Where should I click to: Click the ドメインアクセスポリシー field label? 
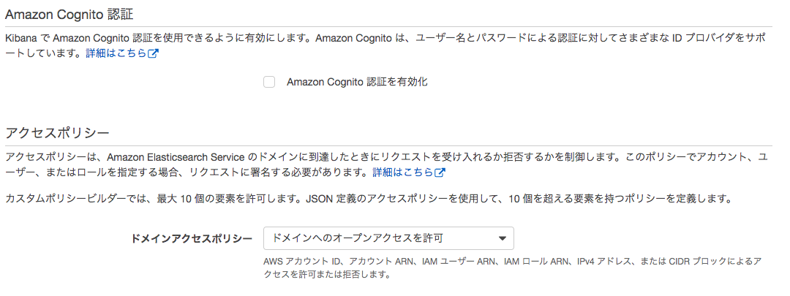(192, 239)
